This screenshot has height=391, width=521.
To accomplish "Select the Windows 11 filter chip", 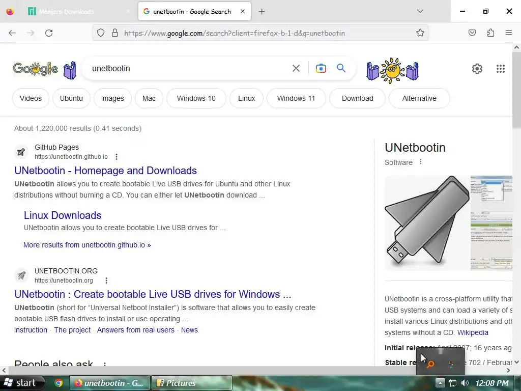I will click(296, 98).
